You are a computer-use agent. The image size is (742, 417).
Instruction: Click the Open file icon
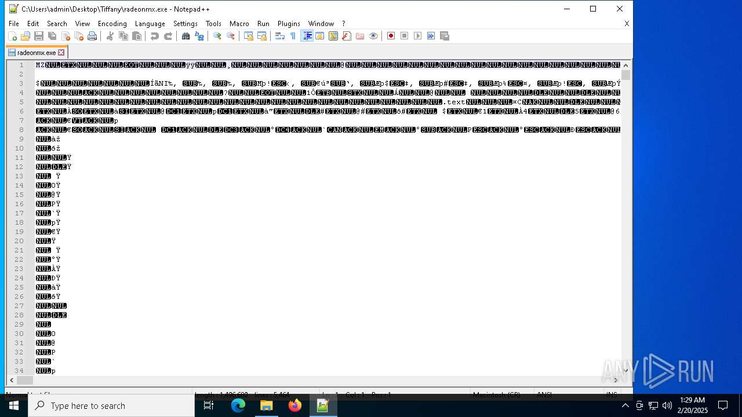tap(26, 36)
